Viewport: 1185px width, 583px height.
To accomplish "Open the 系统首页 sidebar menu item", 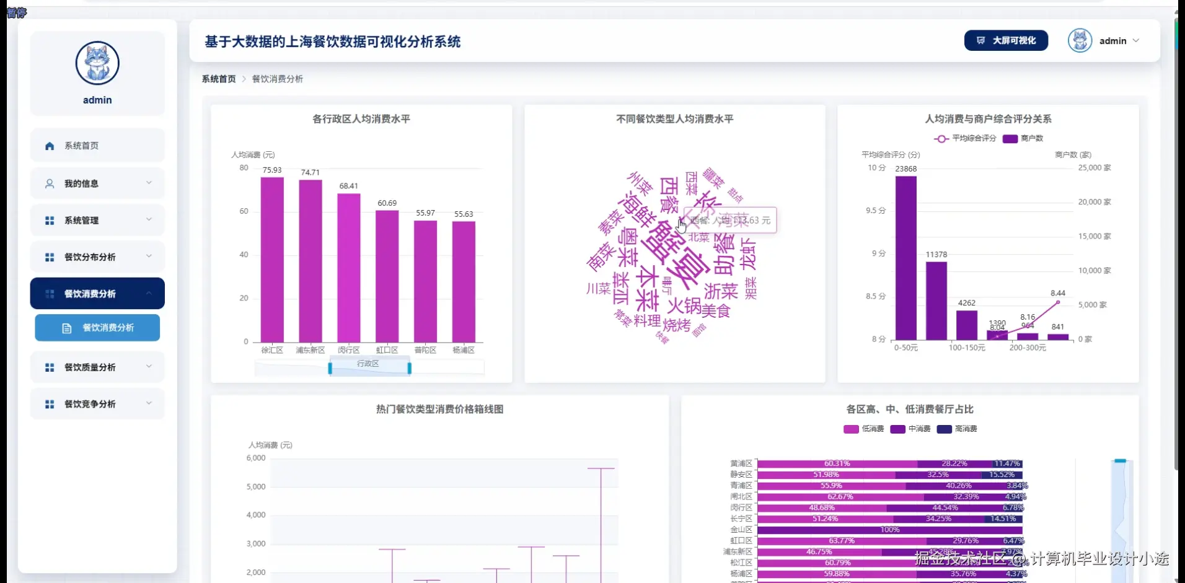I will tap(97, 146).
